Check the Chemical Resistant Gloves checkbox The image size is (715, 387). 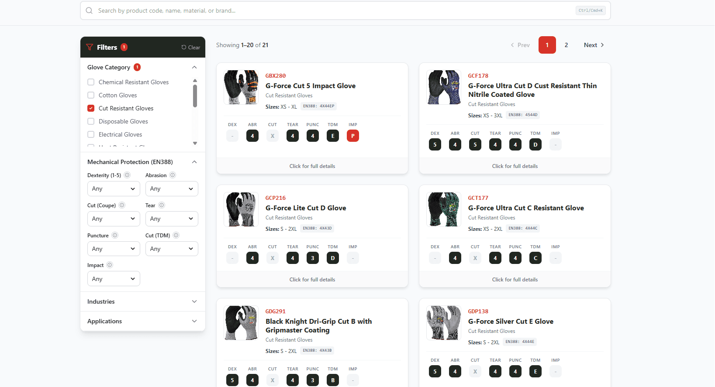coord(91,82)
